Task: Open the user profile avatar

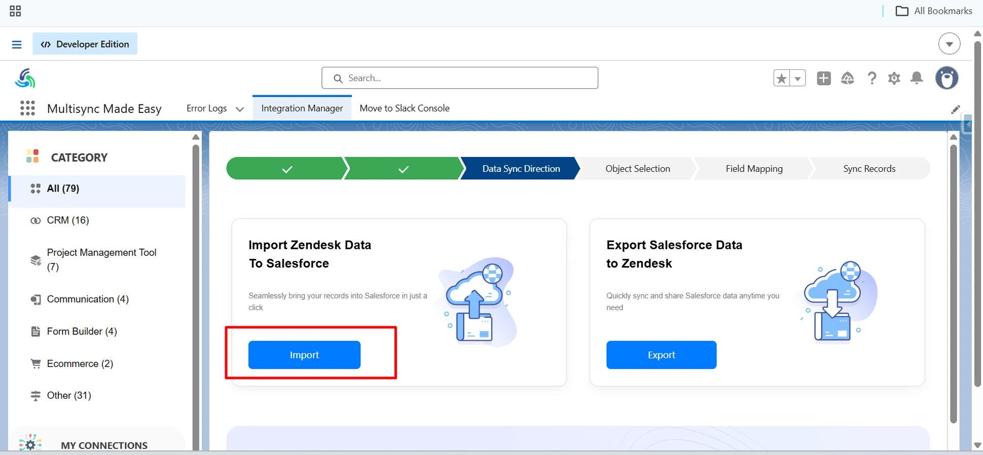Action: point(946,78)
